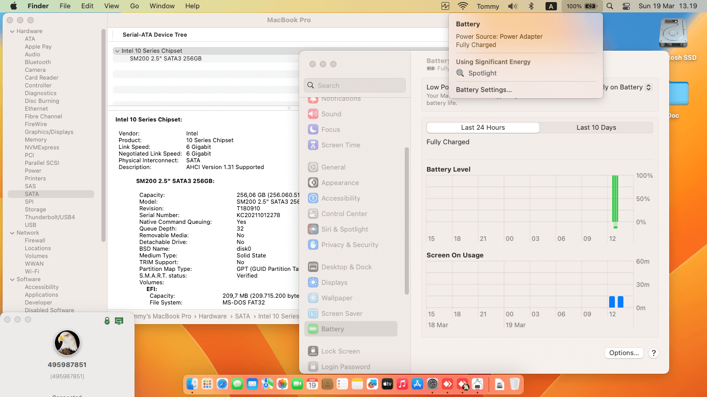Viewport: 707px width, 397px height.
Task: Launch Music from the Dock
Action: point(402,384)
